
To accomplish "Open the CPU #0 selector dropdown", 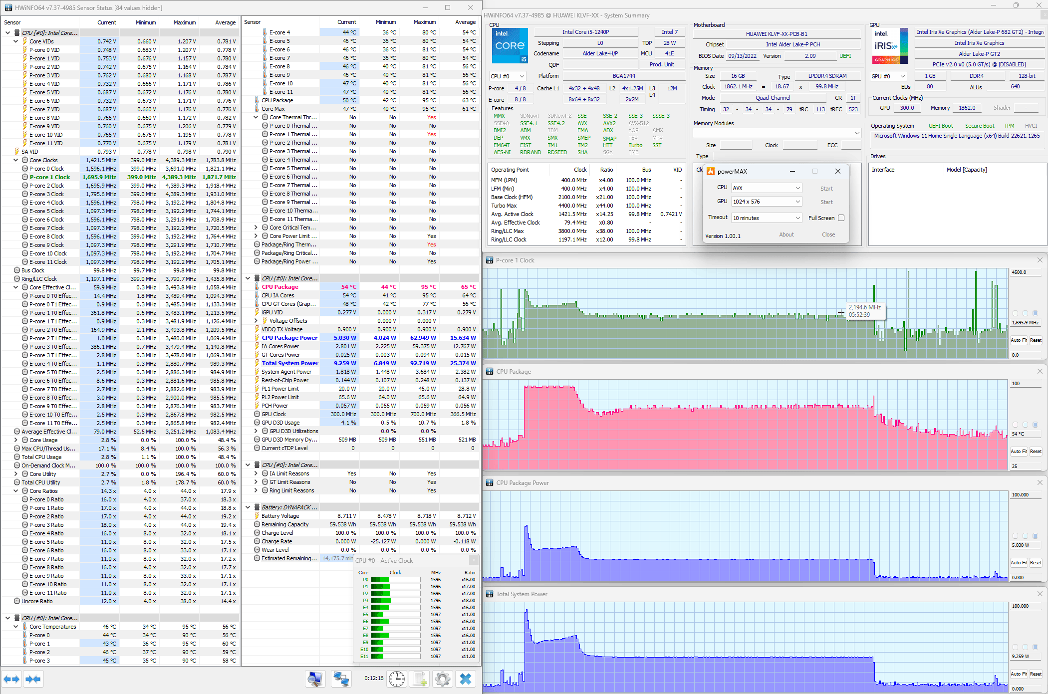I will pyautogui.click(x=508, y=76).
